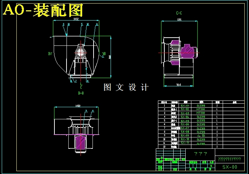Select code SX-11 in parts list
Image resolution: width=249 pixels, height=174 pixels.
185,143
